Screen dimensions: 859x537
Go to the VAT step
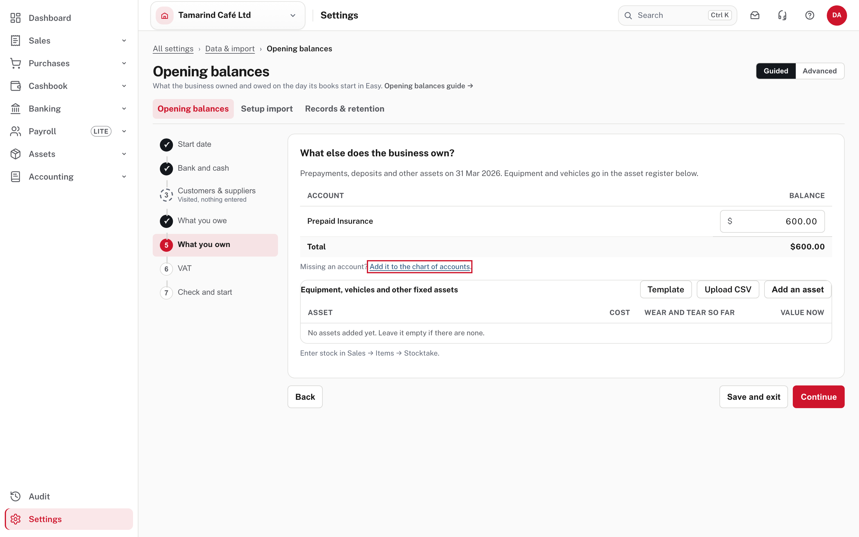click(215, 268)
